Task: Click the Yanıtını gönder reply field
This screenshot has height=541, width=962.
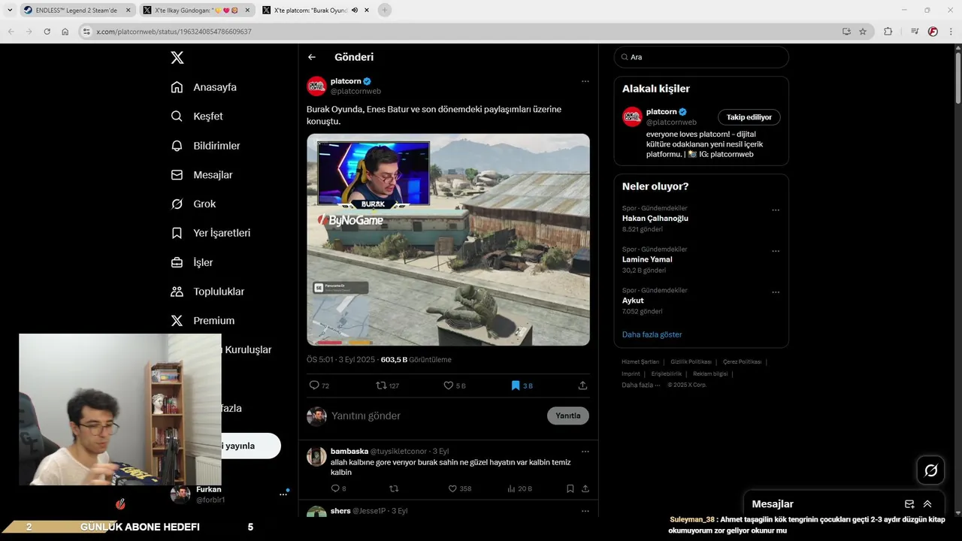Action: pos(436,416)
